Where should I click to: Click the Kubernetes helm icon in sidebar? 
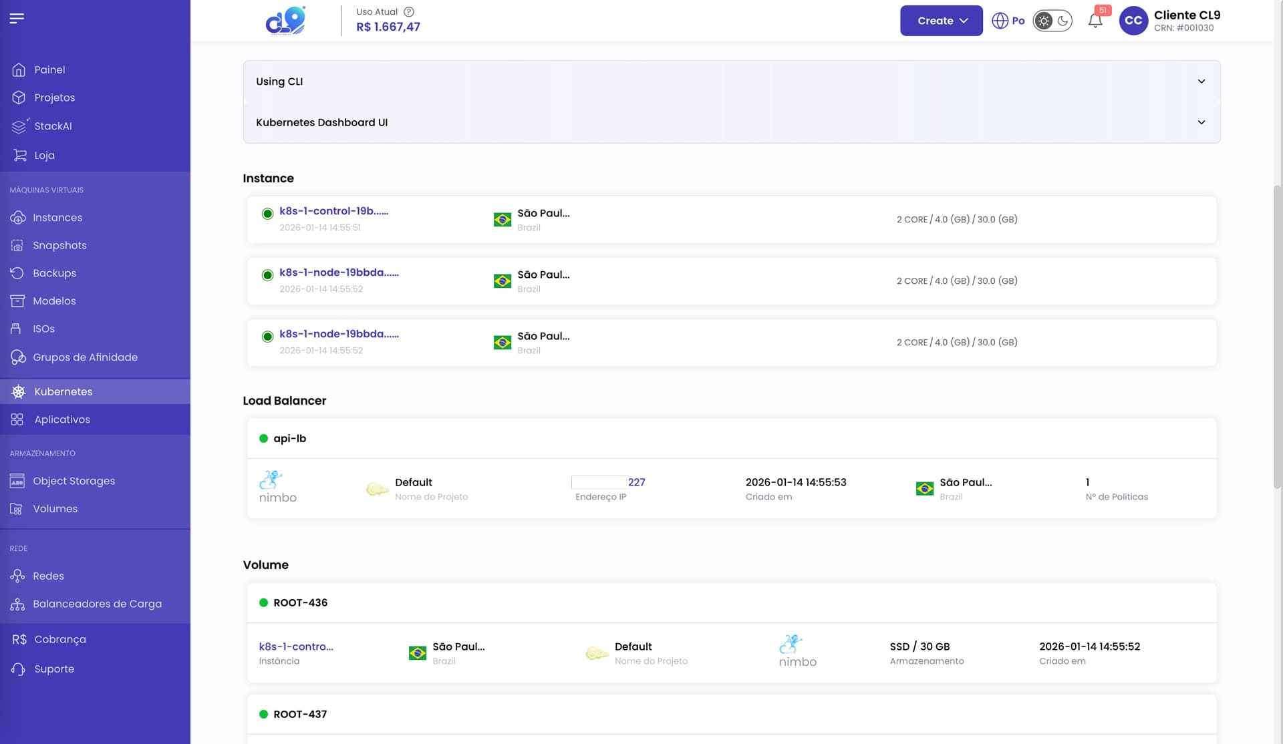point(18,392)
